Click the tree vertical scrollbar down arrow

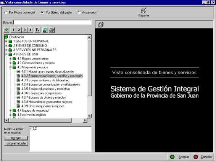tap(89, 116)
